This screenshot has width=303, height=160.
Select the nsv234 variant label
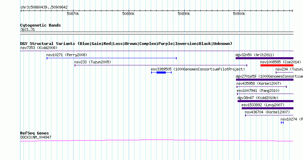click(289, 69)
